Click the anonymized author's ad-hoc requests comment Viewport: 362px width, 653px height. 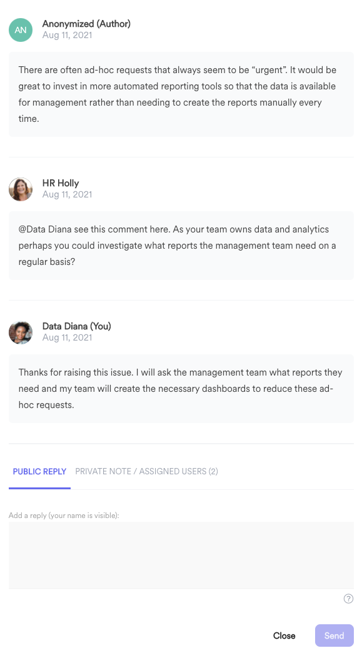coord(181,94)
